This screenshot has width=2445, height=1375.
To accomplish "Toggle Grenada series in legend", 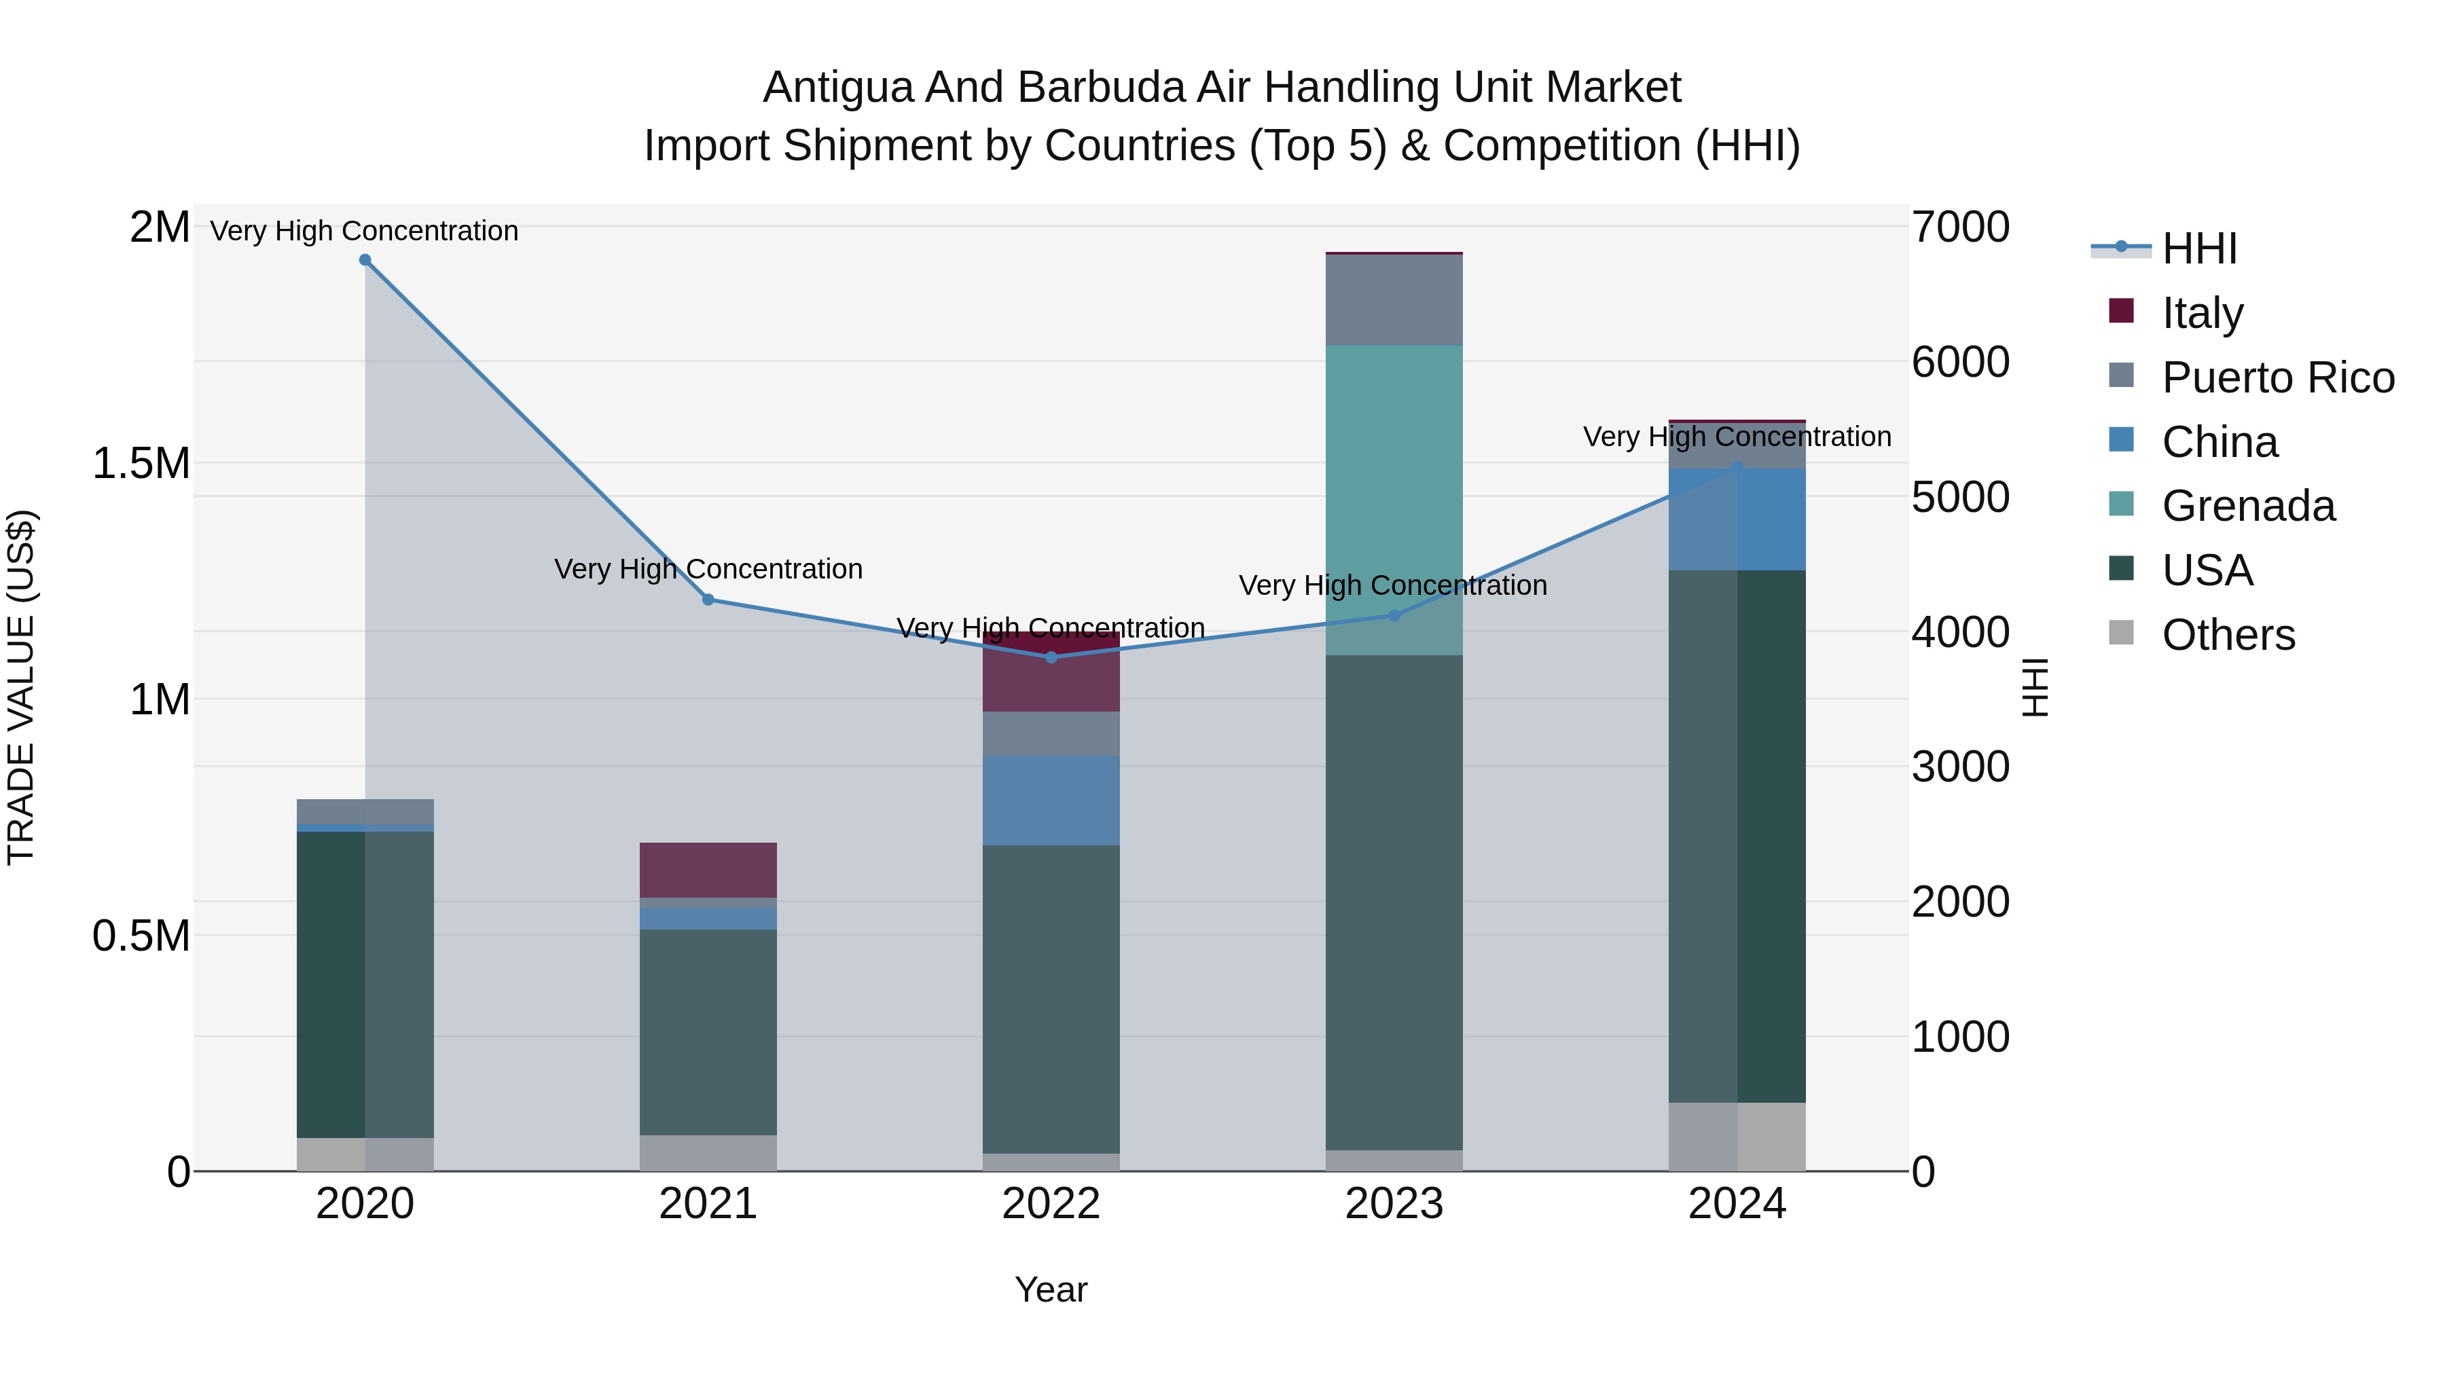I will pyautogui.click(x=2221, y=506).
